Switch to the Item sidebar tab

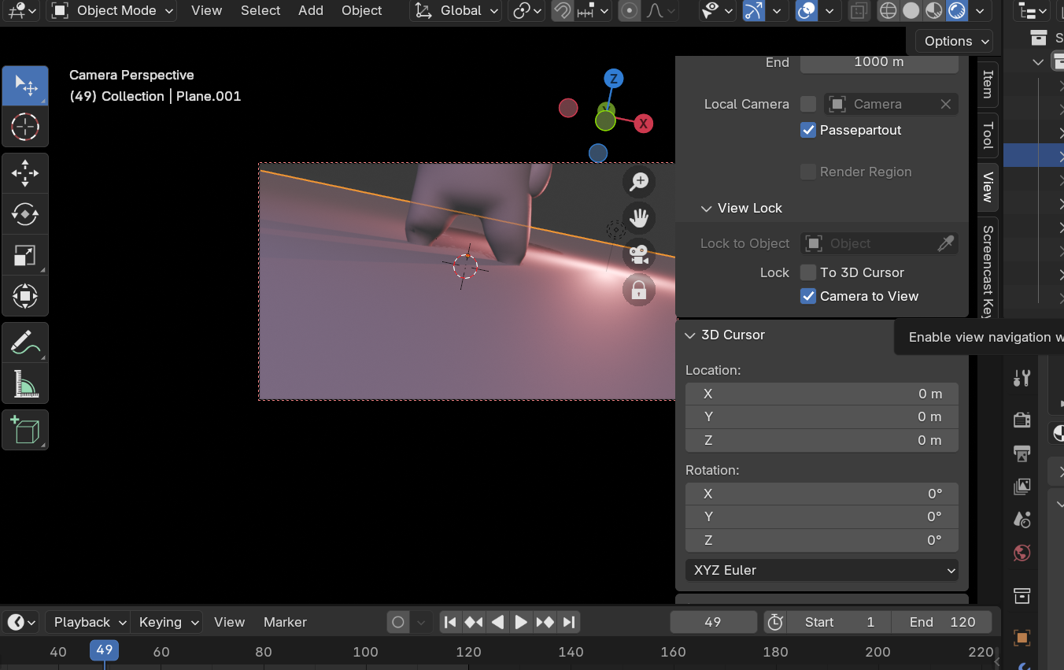[x=987, y=84]
